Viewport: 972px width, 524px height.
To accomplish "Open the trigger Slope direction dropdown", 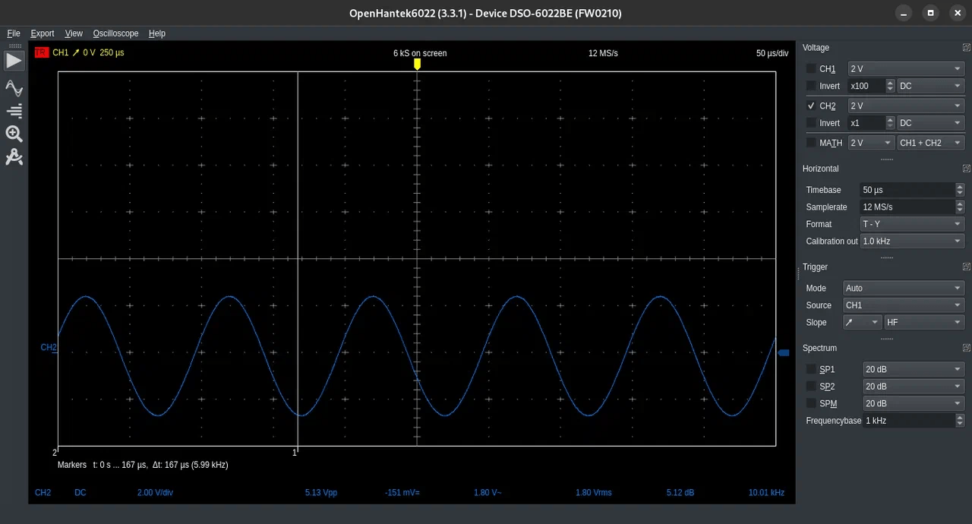I will point(863,323).
